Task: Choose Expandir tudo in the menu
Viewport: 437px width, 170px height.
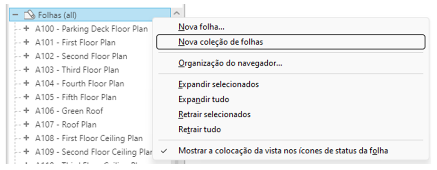Action: (x=204, y=99)
